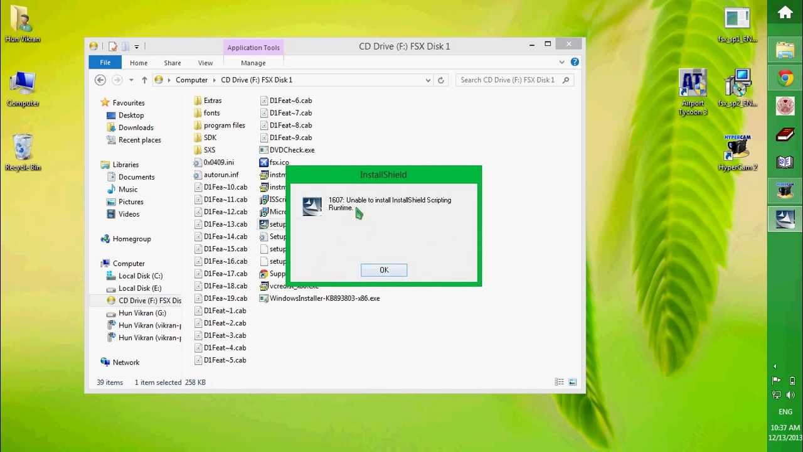Image resolution: width=803 pixels, height=452 pixels.
Task: Click OK in the InstallShield error dialog
Action: [384, 270]
